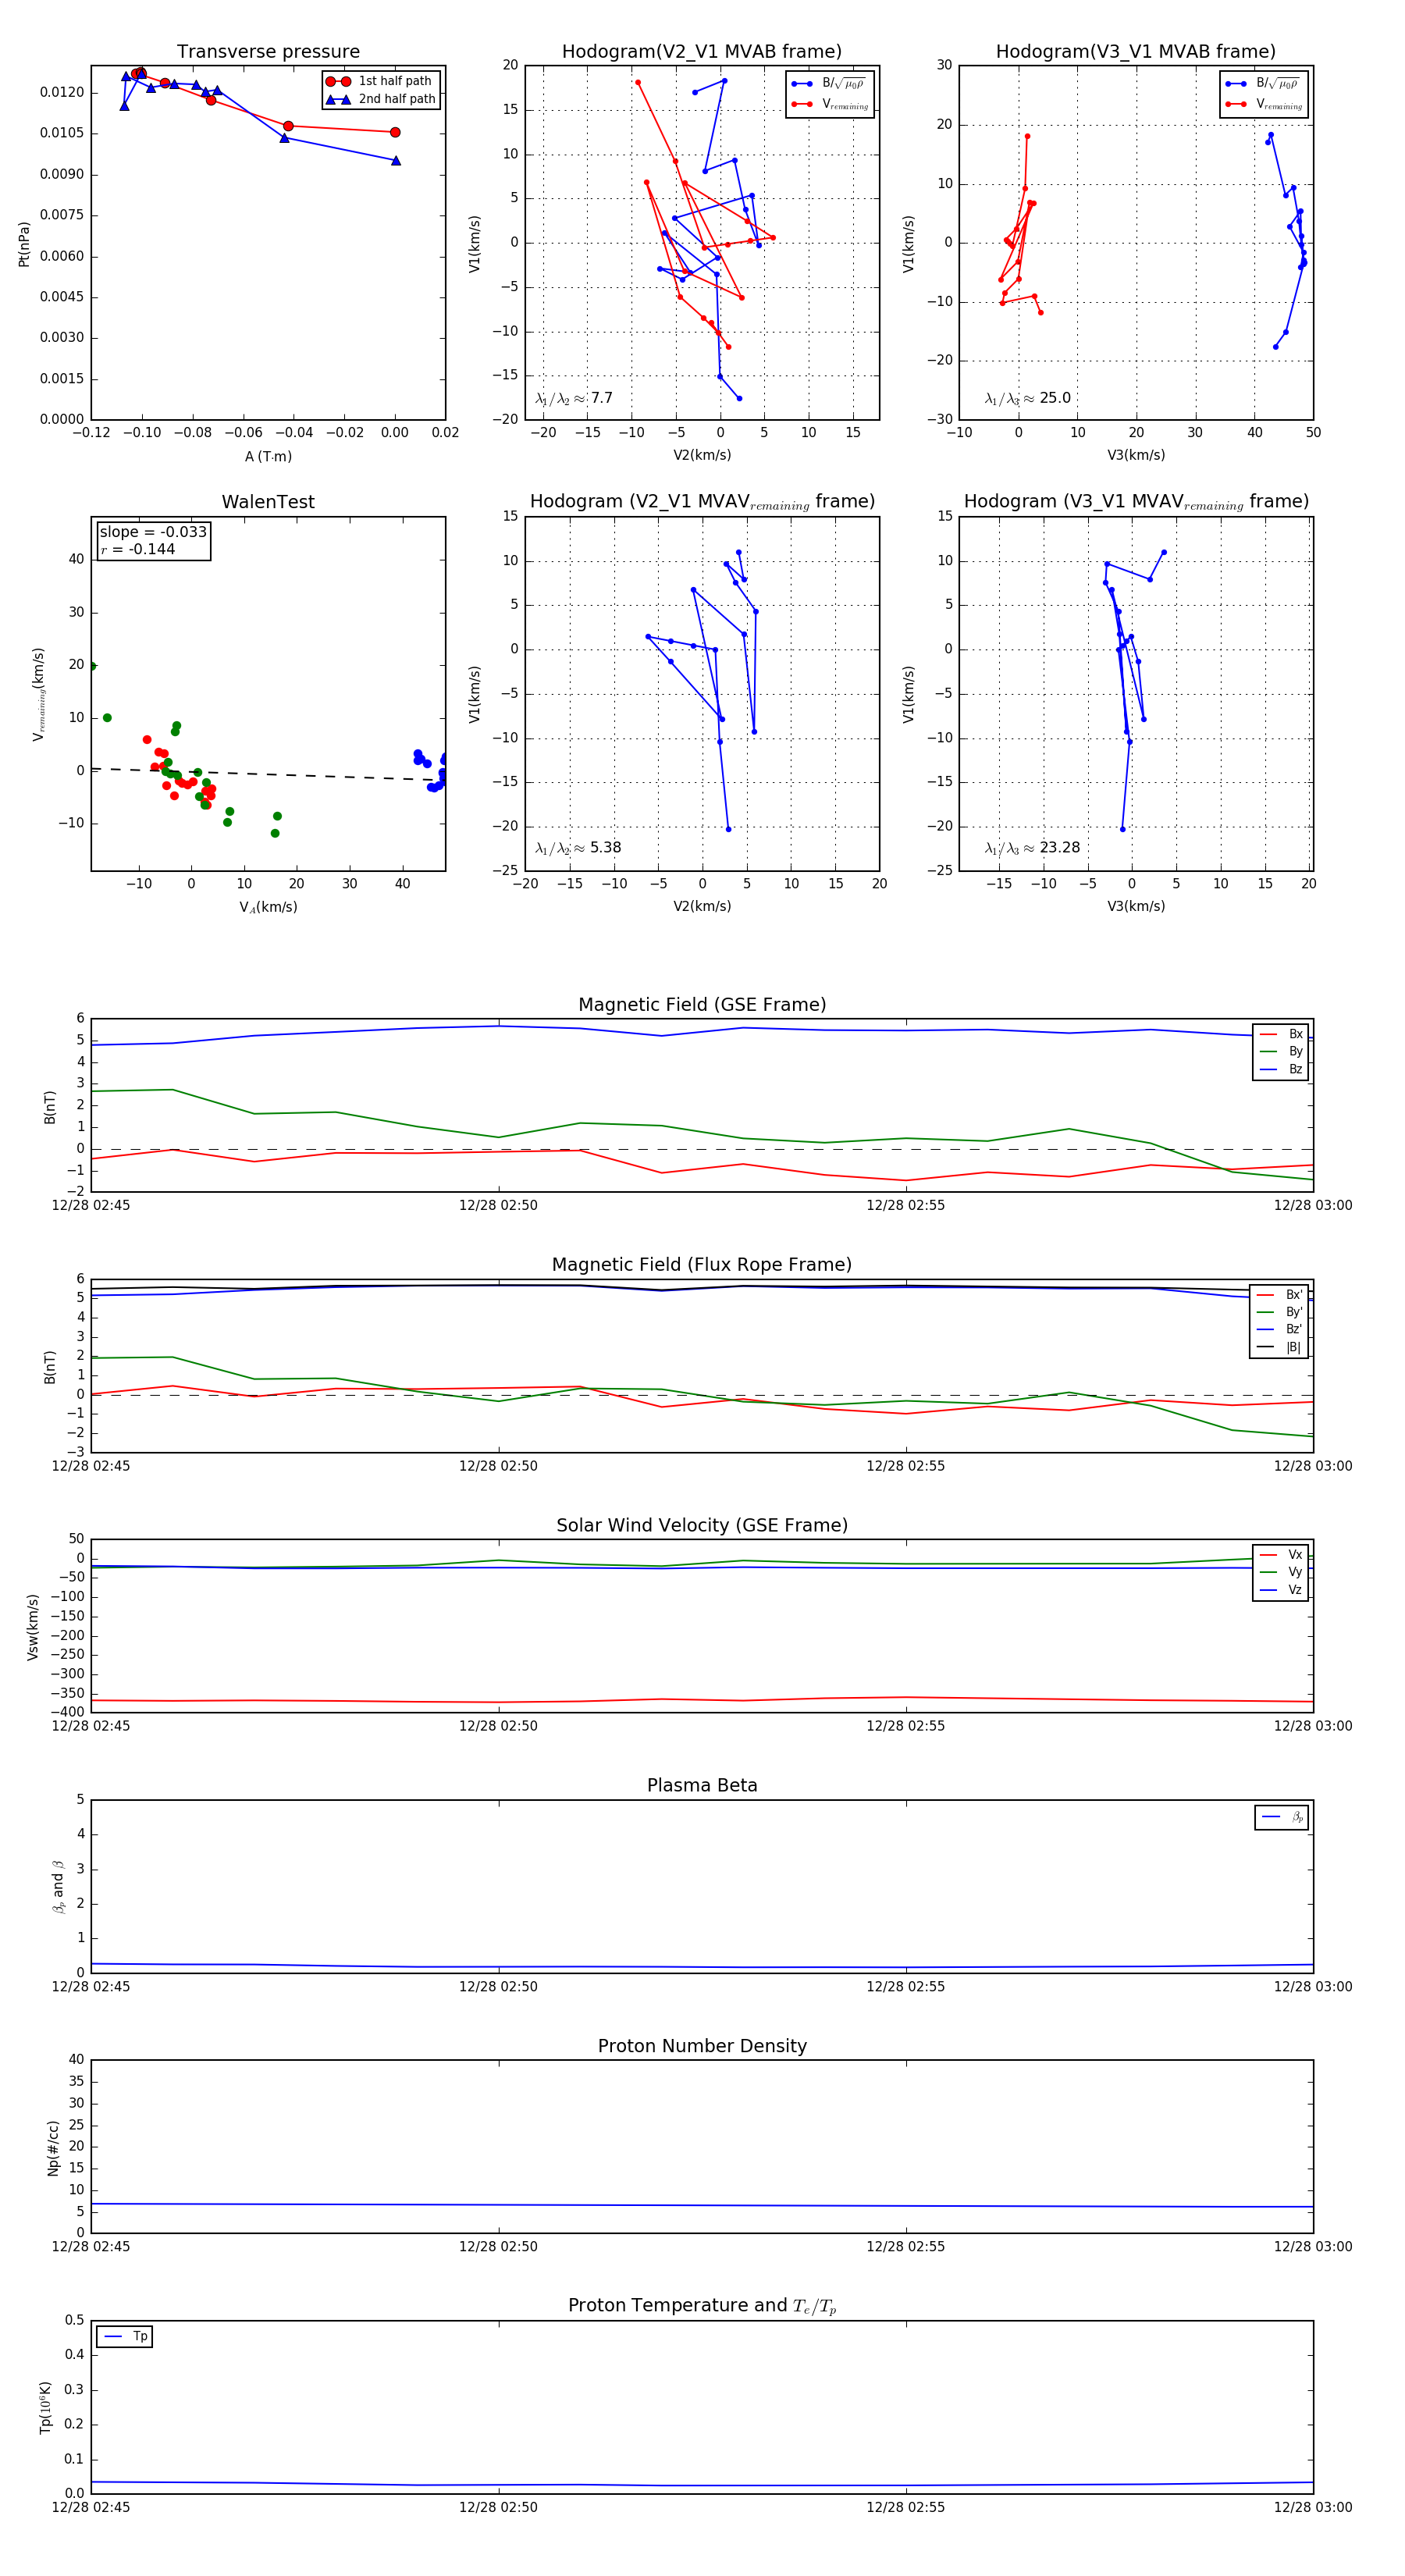Select the "Magnetic Field (GSE Frame)" title

coord(702,1005)
